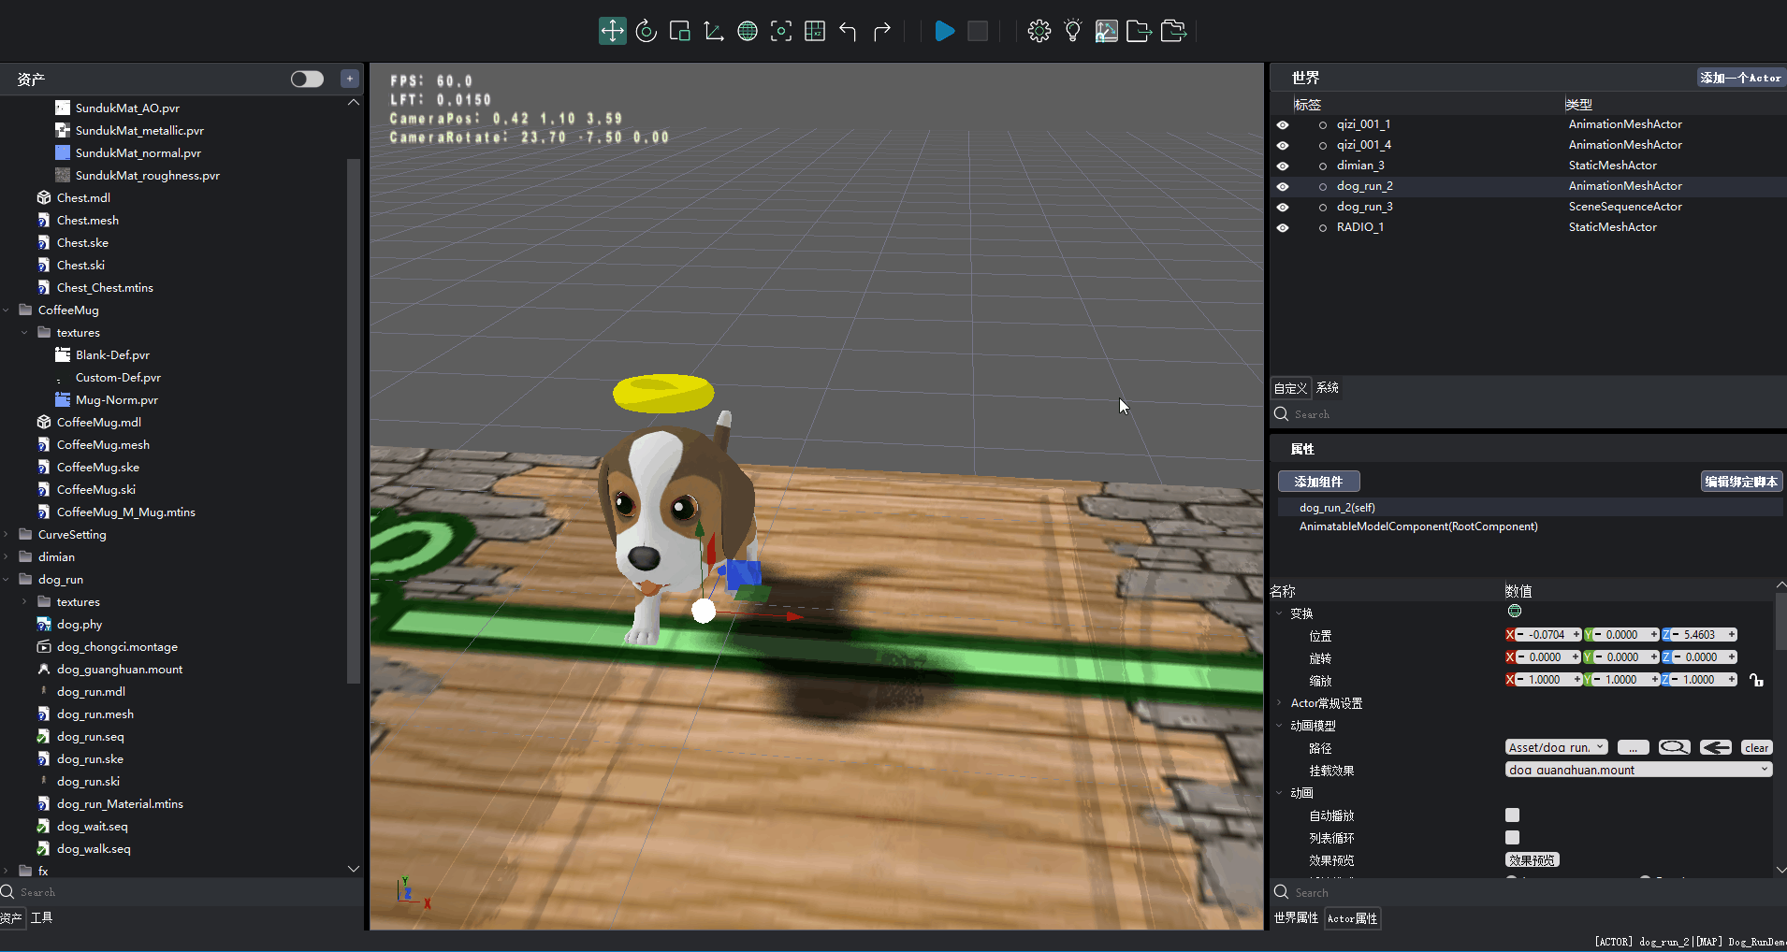Hide RADIO_1 actor with eye icon
1787x952 pixels.
pyautogui.click(x=1283, y=227)
